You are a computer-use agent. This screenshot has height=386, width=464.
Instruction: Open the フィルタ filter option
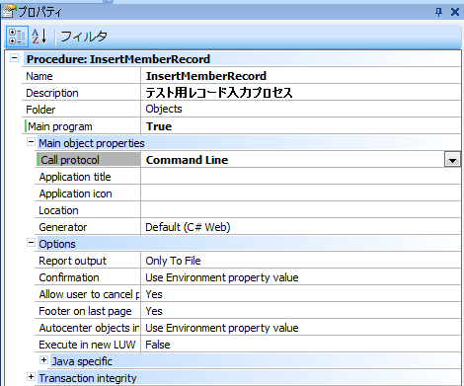pos(84,37)
